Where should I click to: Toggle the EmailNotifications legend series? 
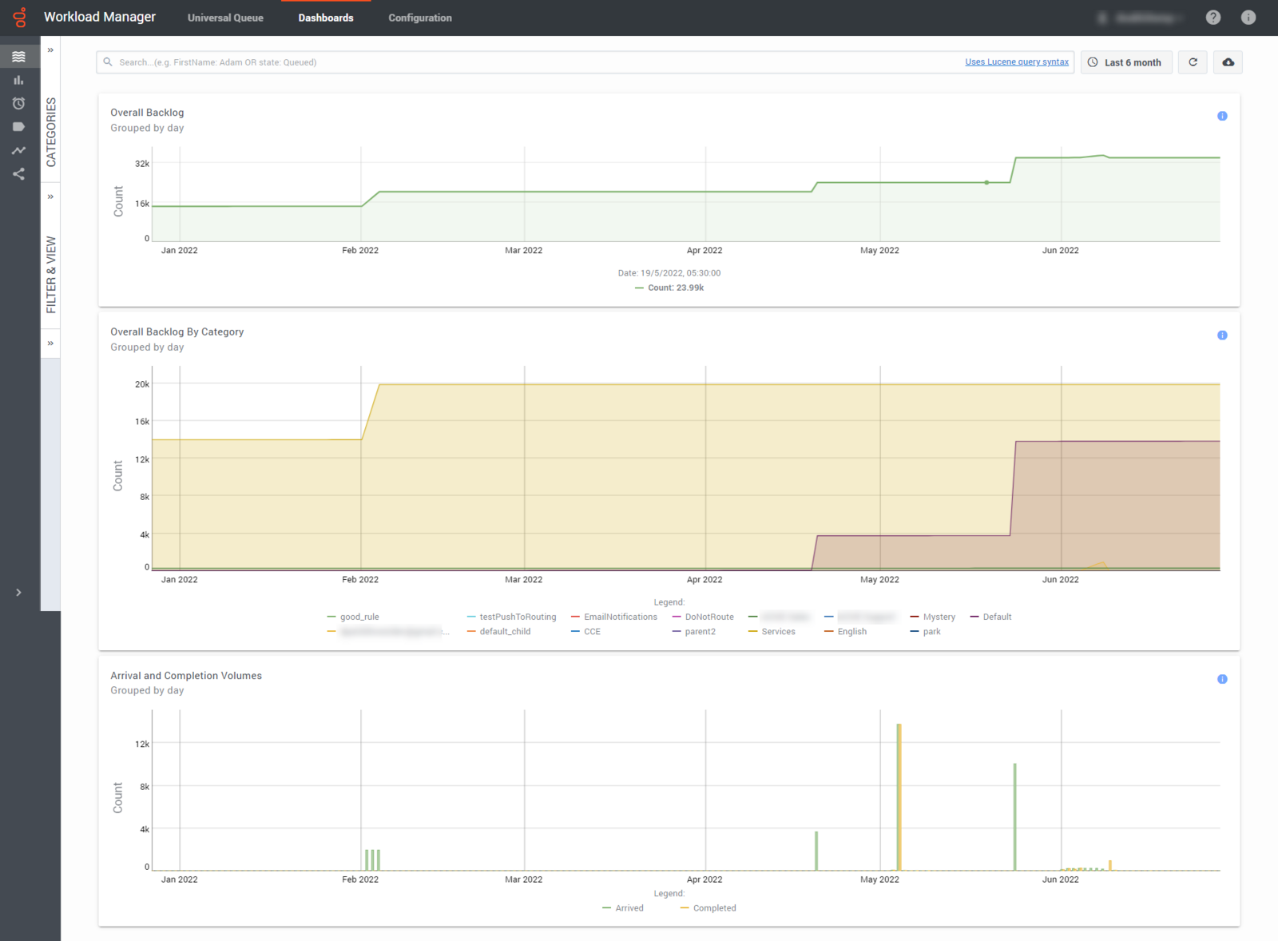(614, 617)
